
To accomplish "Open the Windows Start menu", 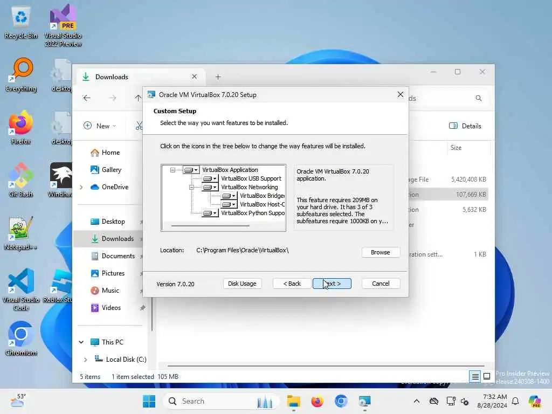I will [149, 401].
